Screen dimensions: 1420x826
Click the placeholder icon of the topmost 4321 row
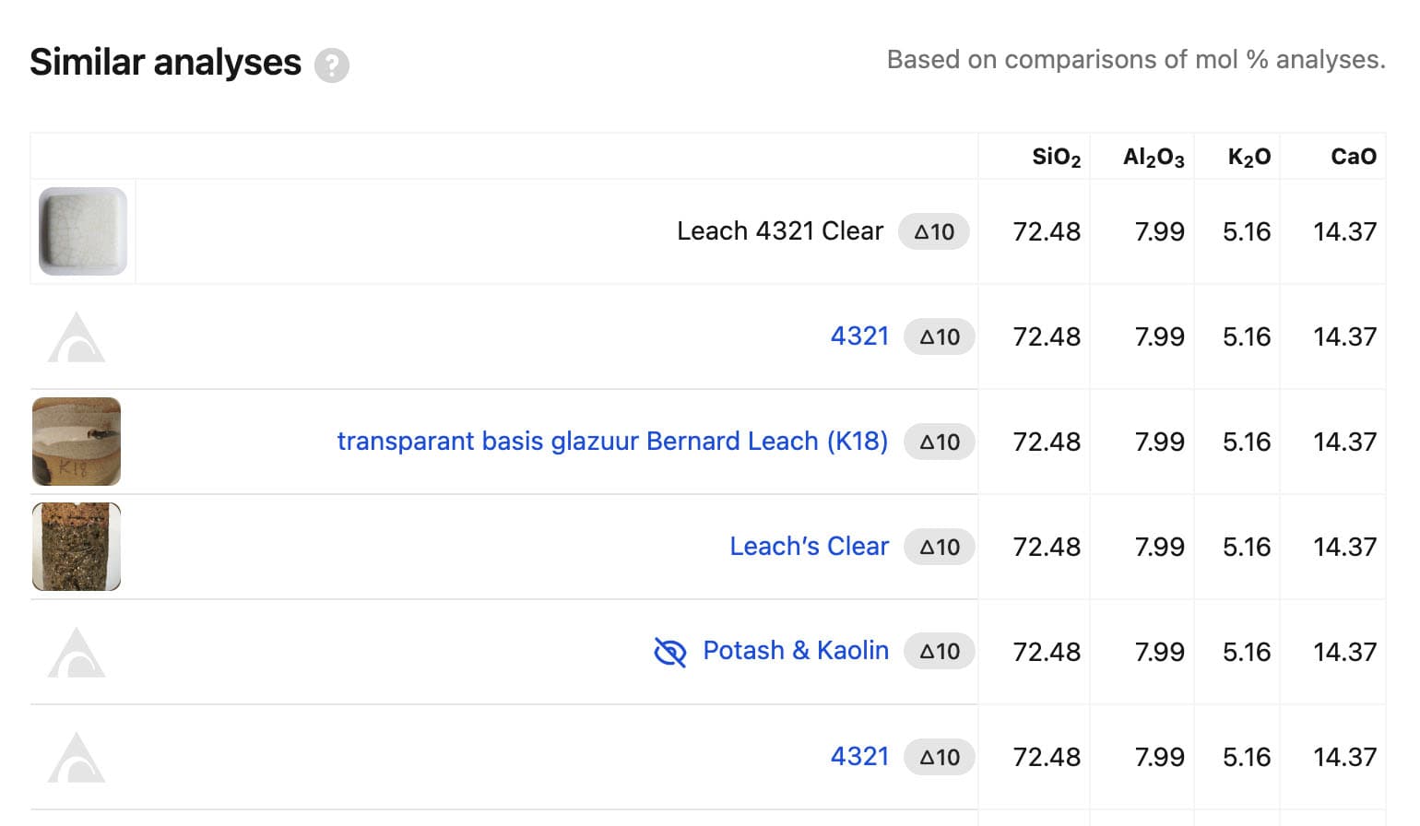[x=77, y=337]
